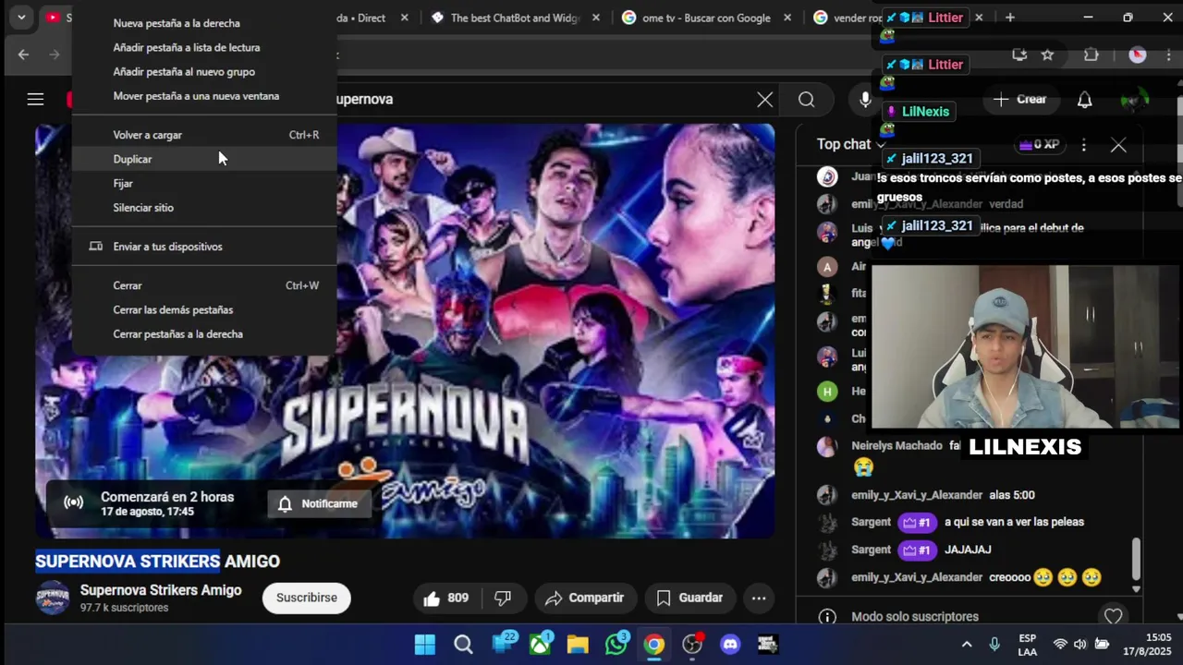
Task: Show hidden system tray icons chevron
Action: [967, 645]
